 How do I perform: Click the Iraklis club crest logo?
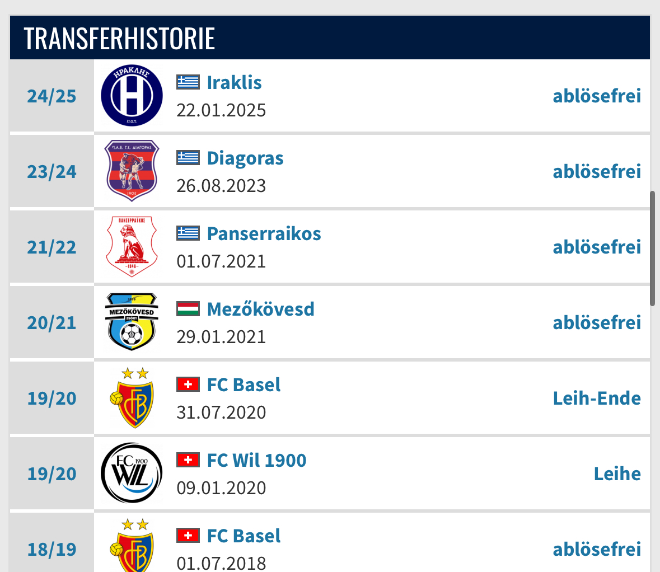[132, 96]
